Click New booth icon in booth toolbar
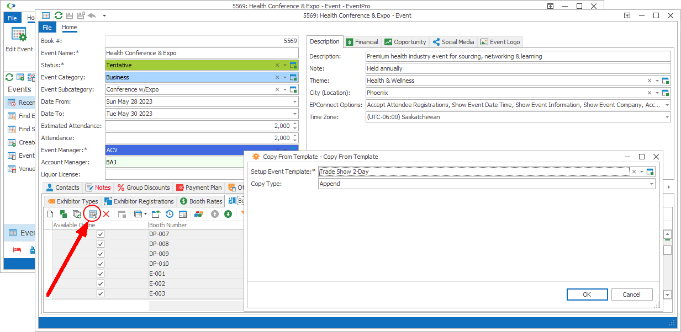Viewport: 681px width, 332px height. (x=50, y=214)
